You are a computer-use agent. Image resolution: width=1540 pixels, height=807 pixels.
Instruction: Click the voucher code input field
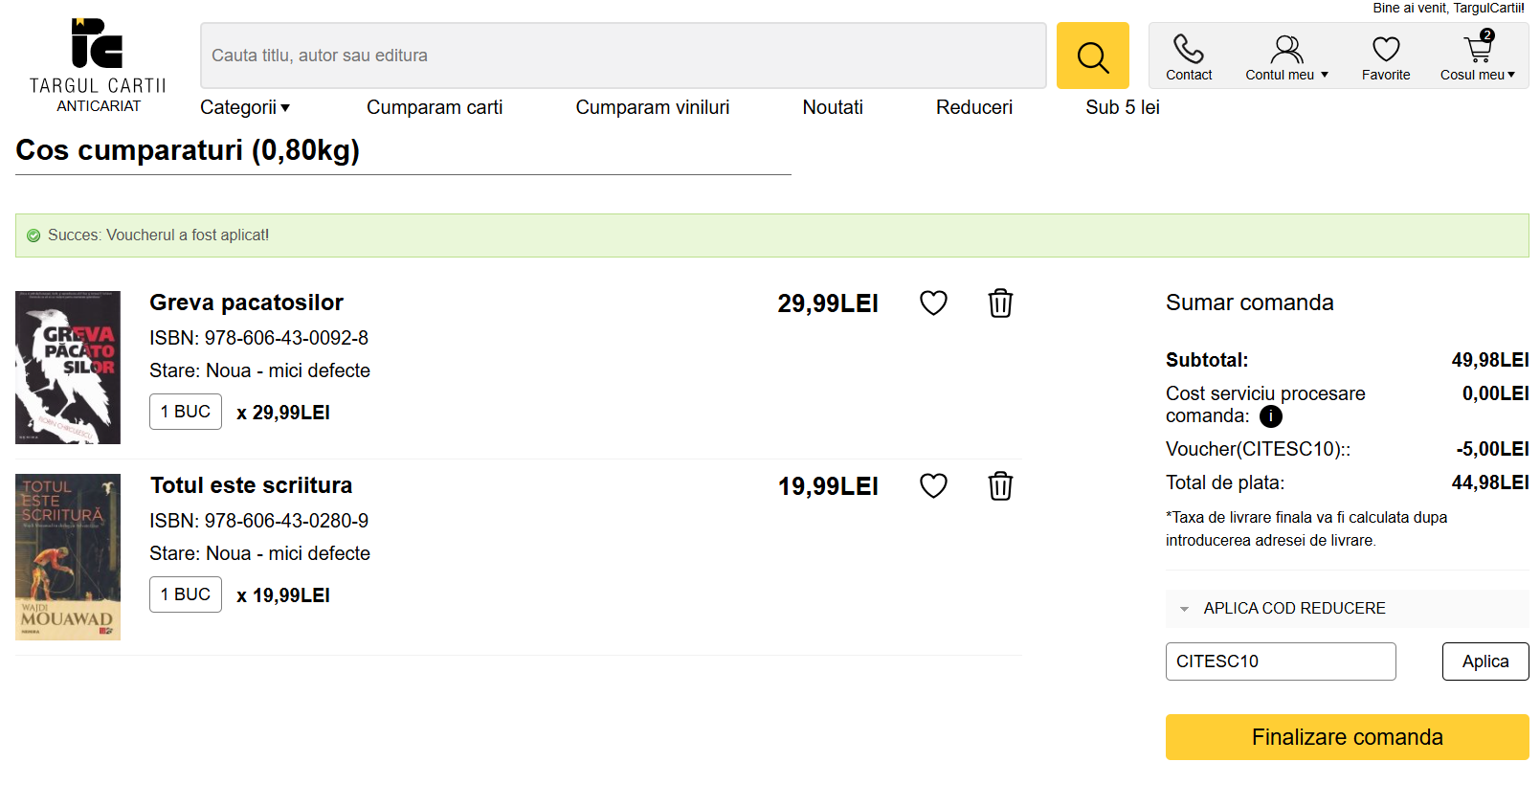1280,661
